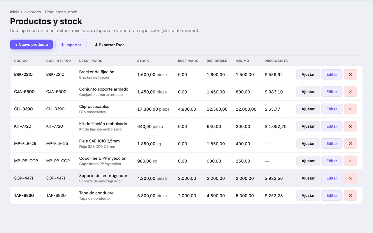The width and height of the screenshot is (373, 233).
Task: Edit the BRK-2210 product
Action: [x=332, y=75]
